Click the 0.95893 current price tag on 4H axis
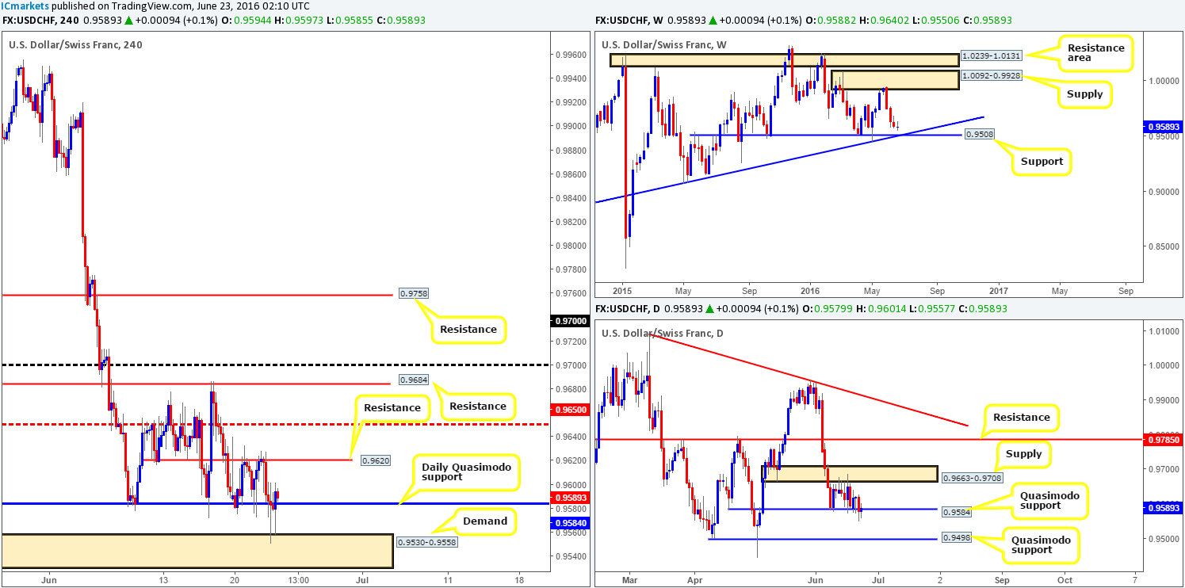This screenshot has width=1185, height=588. (x=570, y=498)
